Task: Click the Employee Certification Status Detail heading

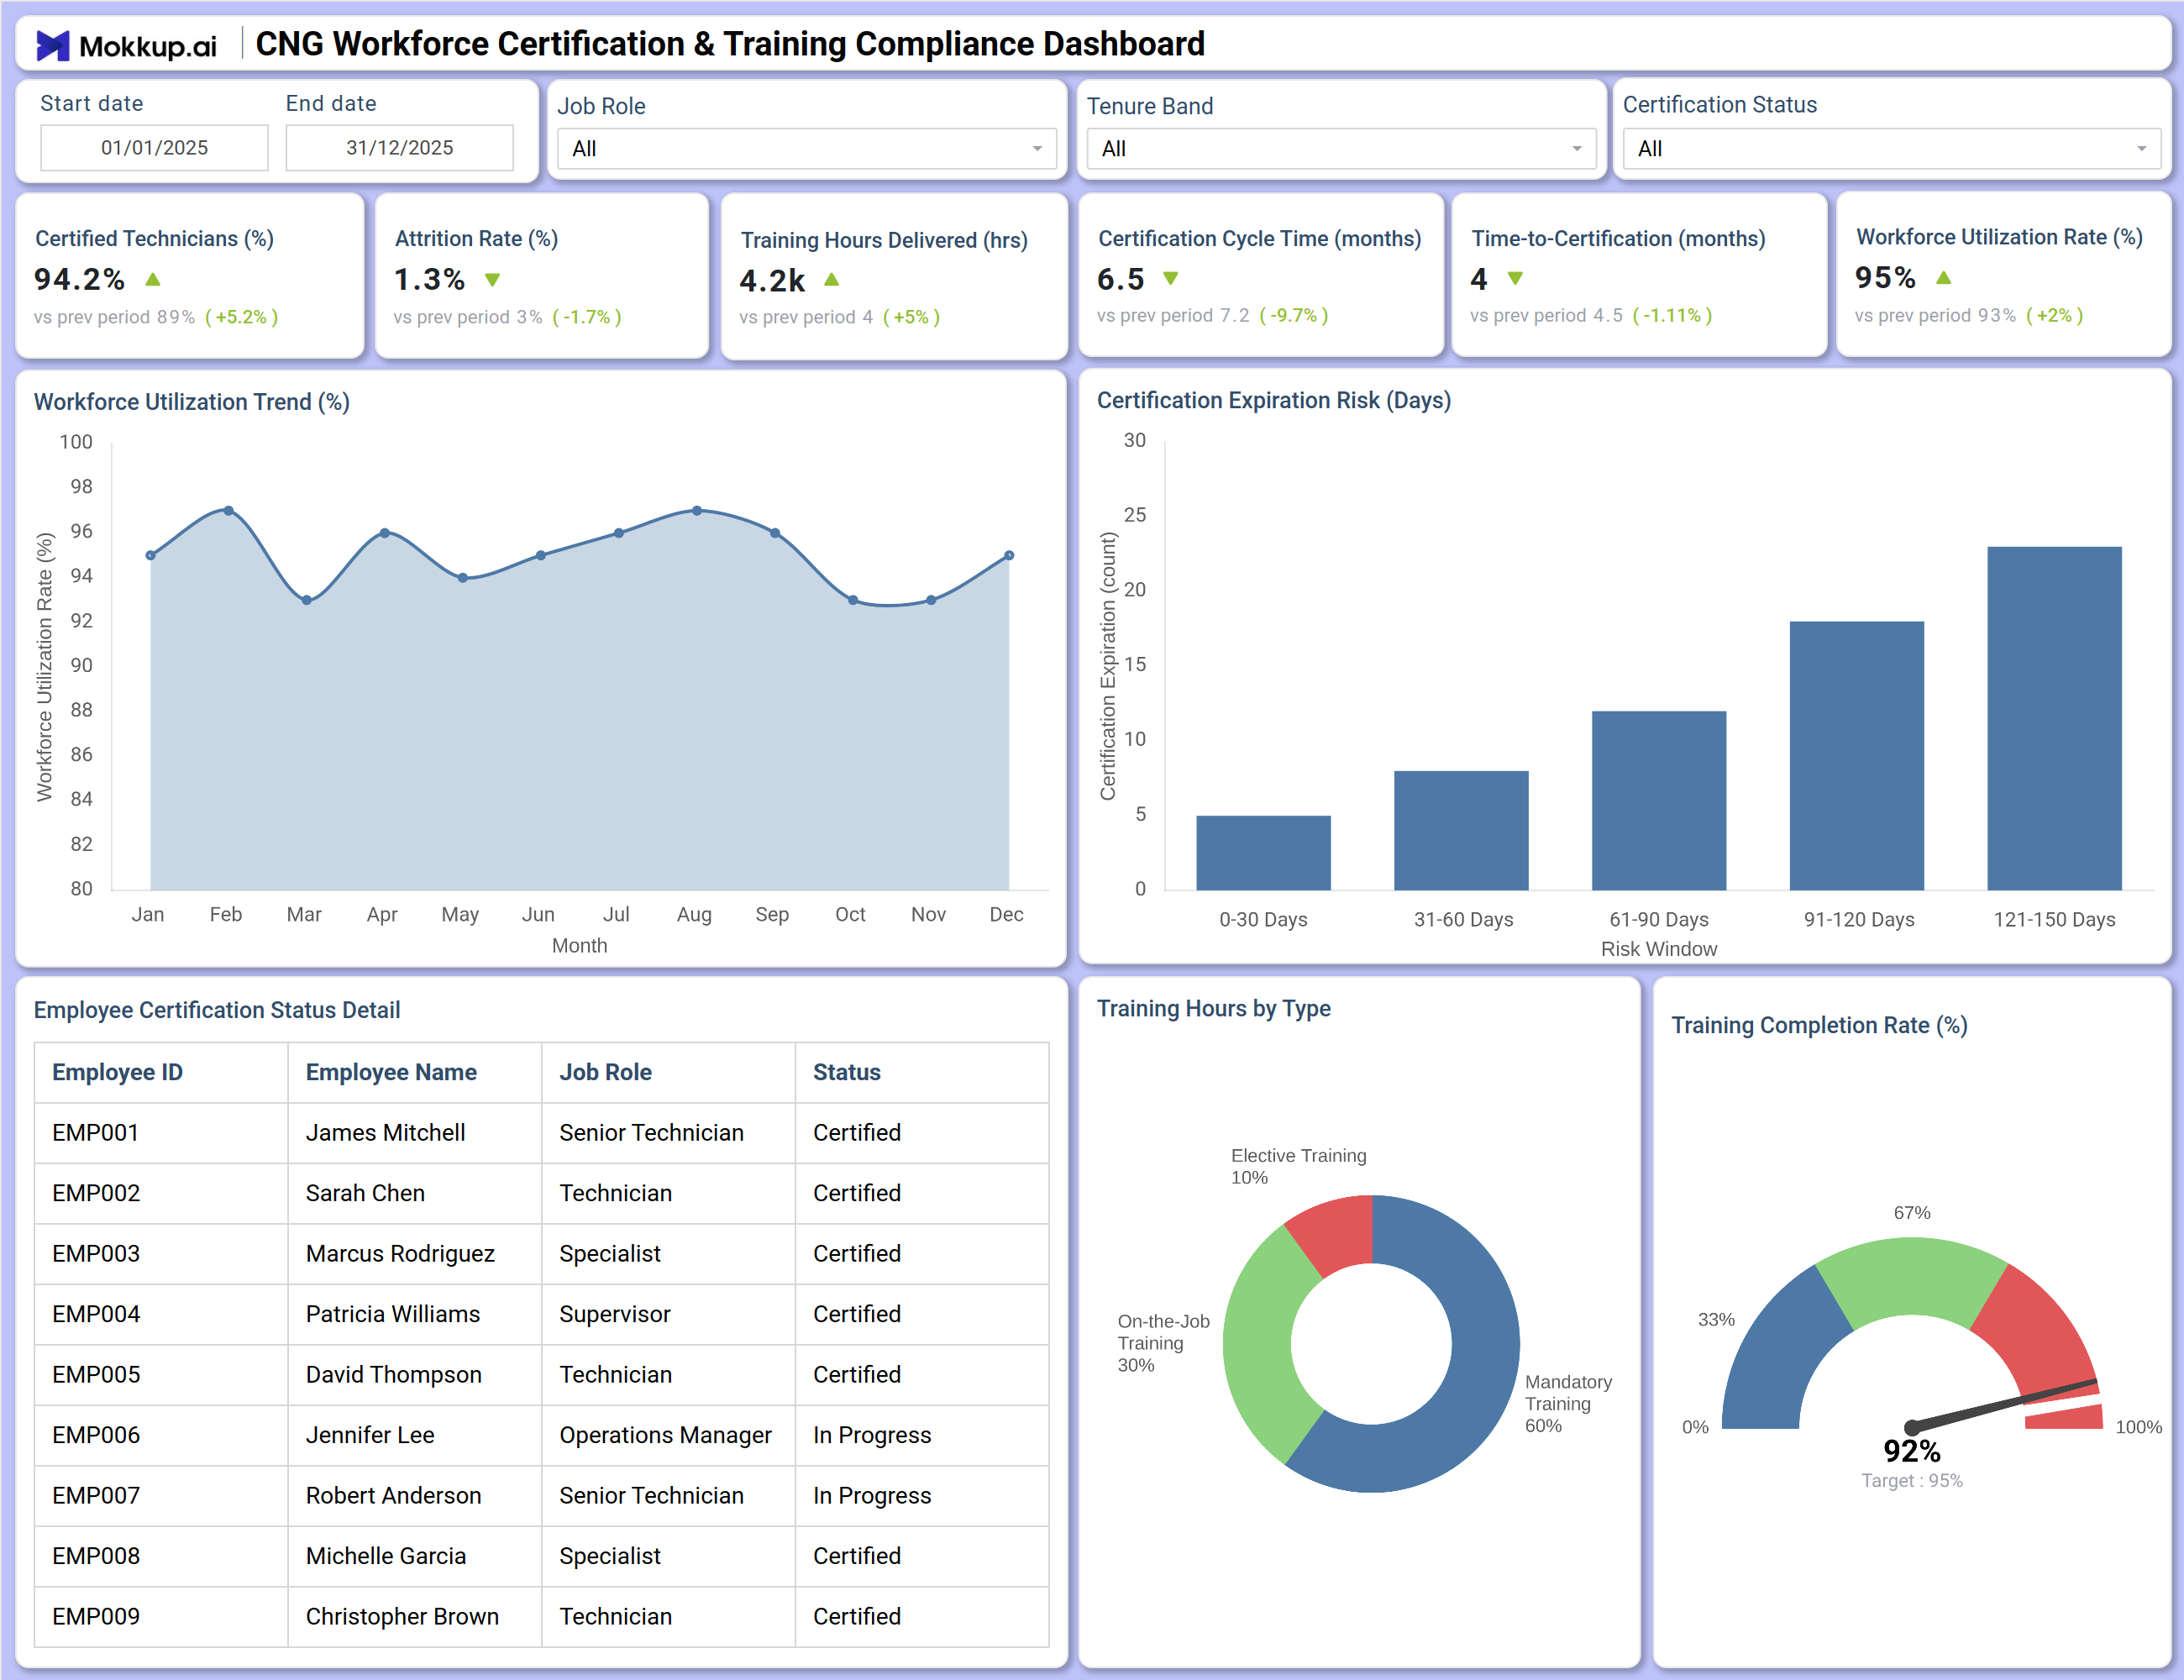Action: click(x=217, y=1010)
